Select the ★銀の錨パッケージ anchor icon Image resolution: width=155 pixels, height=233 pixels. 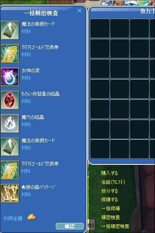(10, 193)
